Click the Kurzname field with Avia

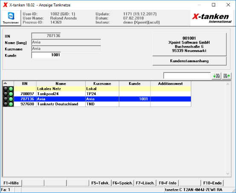pos(66,49)
